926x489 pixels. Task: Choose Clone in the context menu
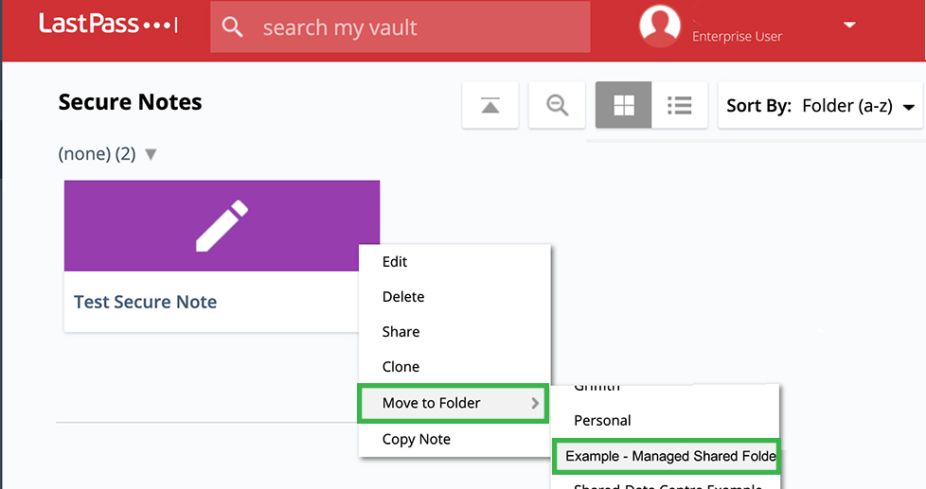pyautogui.click(x=401, y=367)
